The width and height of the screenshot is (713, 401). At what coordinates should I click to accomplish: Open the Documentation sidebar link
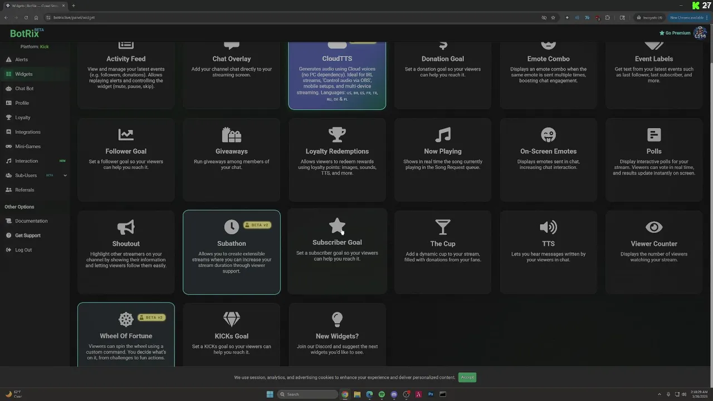(x=35, y=221)
